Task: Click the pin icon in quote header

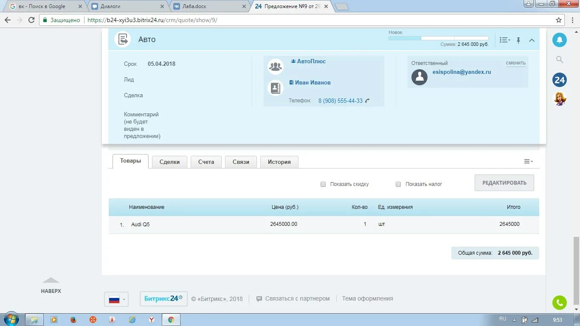Action: click(518, 40)
